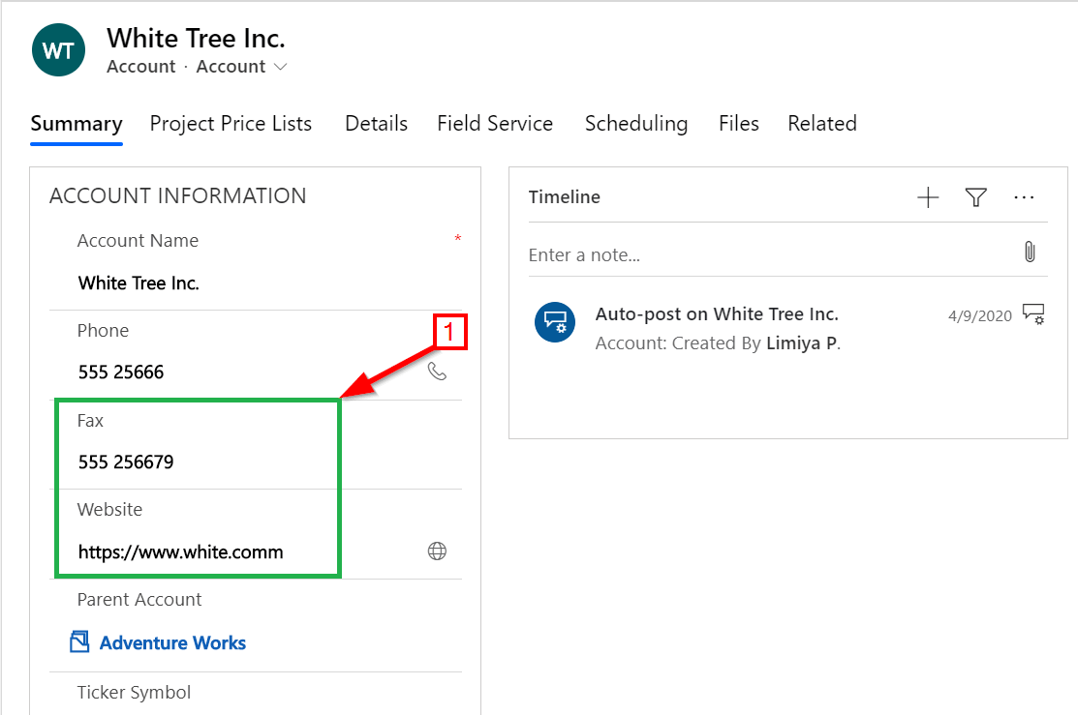This screenshot has height=715, width=1078.
Task: Switch to the Summary tab
Action: click(77, 124)
